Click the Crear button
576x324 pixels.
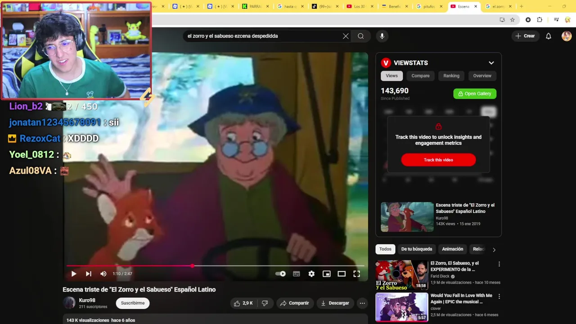pyautogui.click(x=525, y=36)
